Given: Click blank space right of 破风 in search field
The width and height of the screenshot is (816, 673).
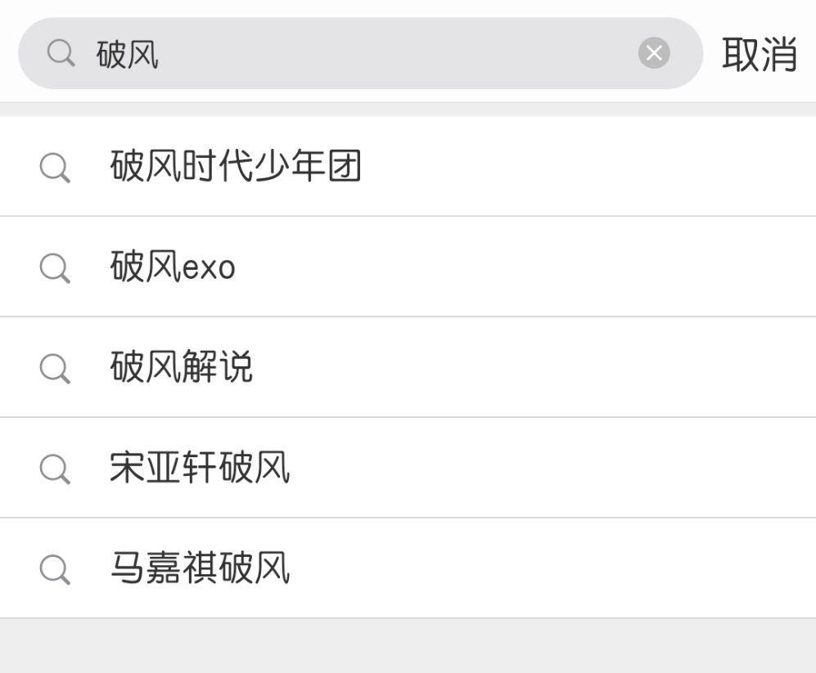Looking at the screenshot, I should pyautogui.click(x=393, y=54).
